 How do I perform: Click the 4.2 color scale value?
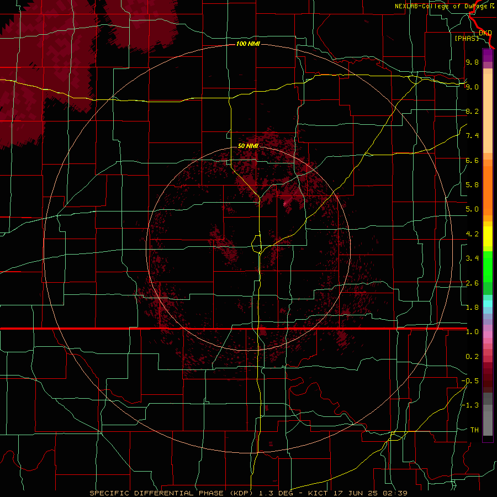click(x=472, y=234)
